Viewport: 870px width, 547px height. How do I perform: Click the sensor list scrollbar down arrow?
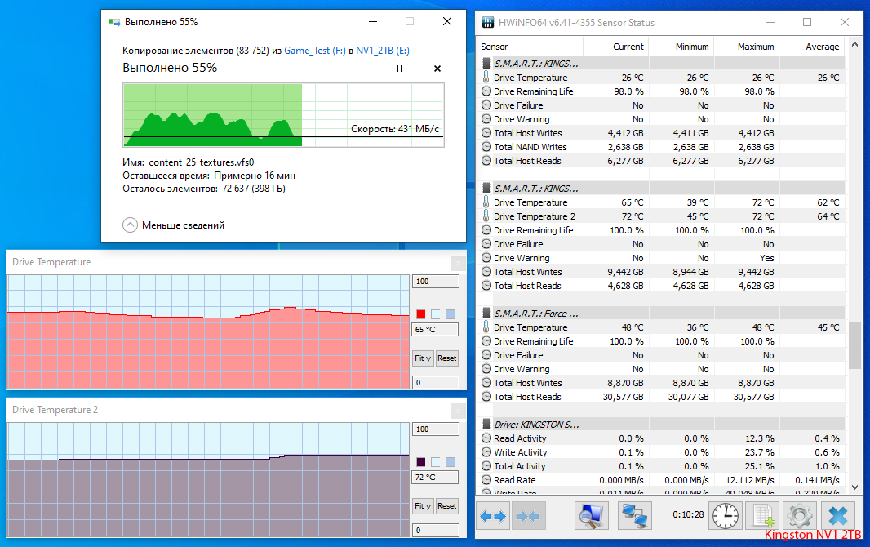[x=855, y=487]
